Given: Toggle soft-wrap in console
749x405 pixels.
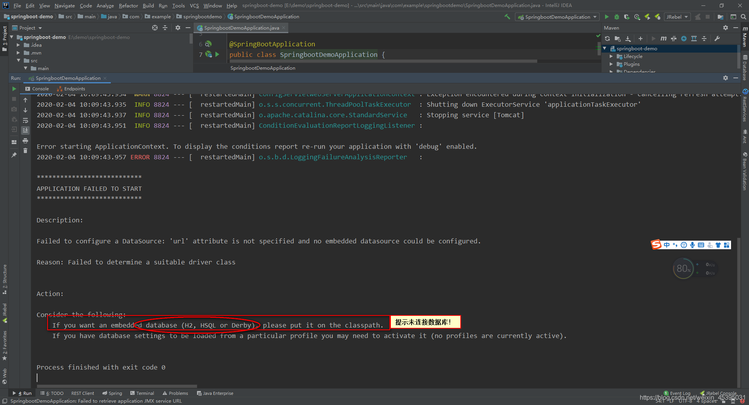Looking at the screenshot, I should tap(25, 120).
